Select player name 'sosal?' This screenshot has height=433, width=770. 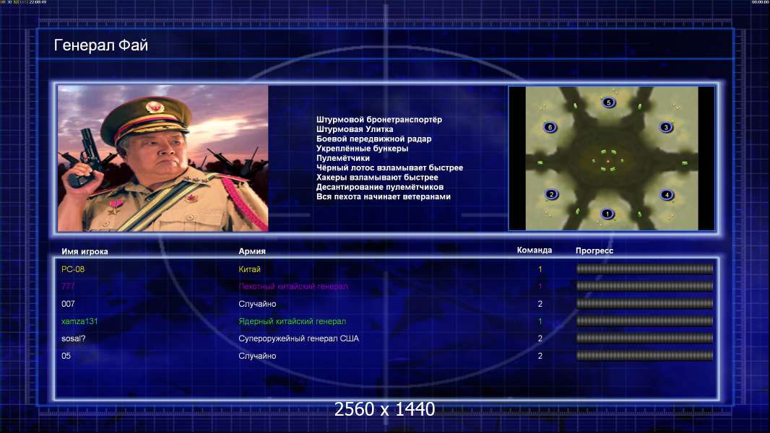(73, 338)
